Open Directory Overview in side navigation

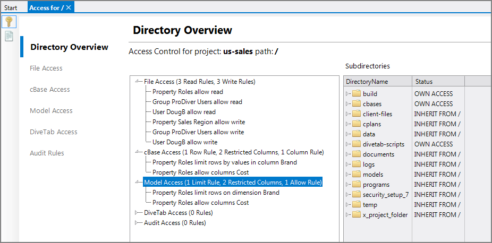(x=70, y=47)
